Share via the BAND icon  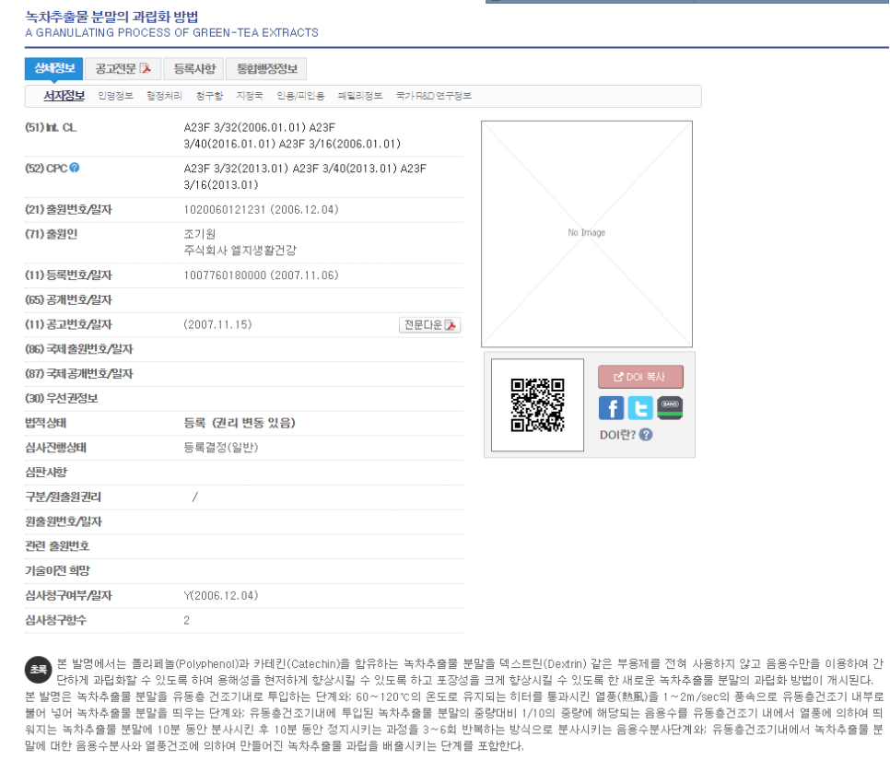[670, 408]
